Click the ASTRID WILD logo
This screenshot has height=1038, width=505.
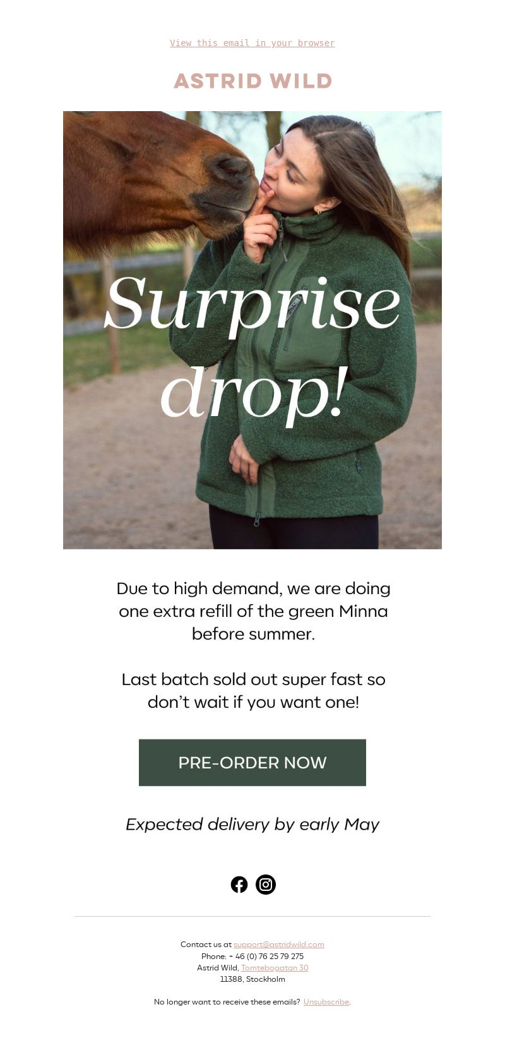[252, 81]
